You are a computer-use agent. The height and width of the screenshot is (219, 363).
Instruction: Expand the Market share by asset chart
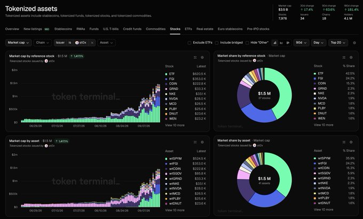(x=344, y=142)
